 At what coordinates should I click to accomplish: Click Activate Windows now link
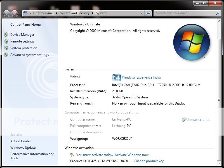click(131, 155)
